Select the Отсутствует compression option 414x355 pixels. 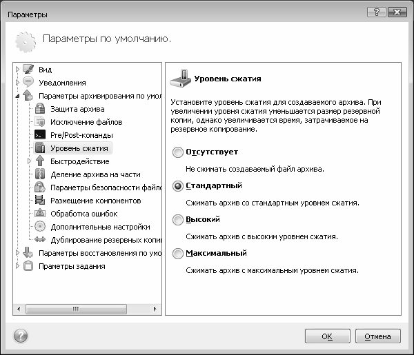(178, 152)
